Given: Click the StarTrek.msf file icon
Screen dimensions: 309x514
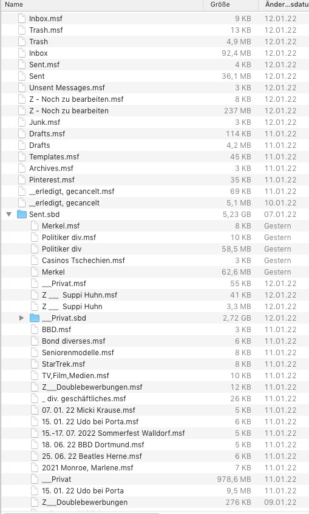Looking at the screenshot, I should (x=35, y=364).
